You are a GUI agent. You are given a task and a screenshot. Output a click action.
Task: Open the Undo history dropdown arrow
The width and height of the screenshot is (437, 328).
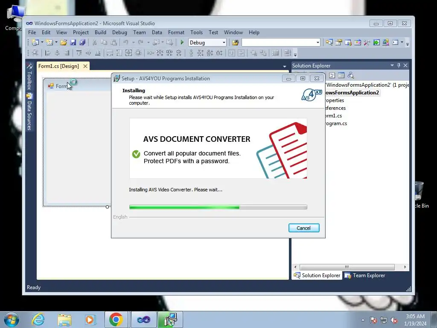pyautogui.click(x=133, y=42)
